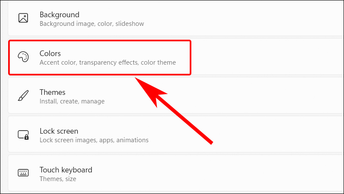Click the Lock screen monitor icon
The height and width of the screenshot is (194, 344).
click(23, 135)
